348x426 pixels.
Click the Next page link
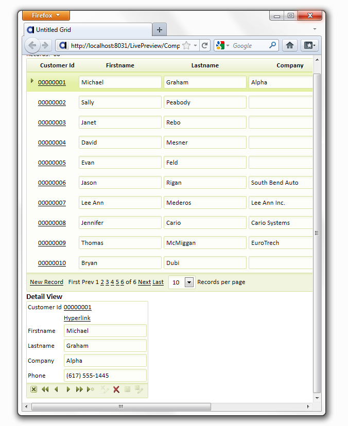coord(144,282)
